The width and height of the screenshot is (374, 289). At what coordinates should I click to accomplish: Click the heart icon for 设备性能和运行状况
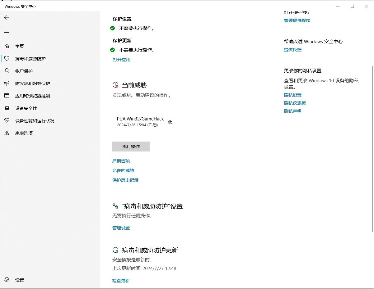[7, 120]
